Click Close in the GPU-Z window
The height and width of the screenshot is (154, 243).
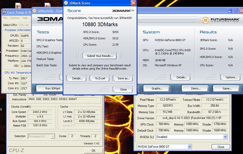pyautogui.click(x=221, y=147)
